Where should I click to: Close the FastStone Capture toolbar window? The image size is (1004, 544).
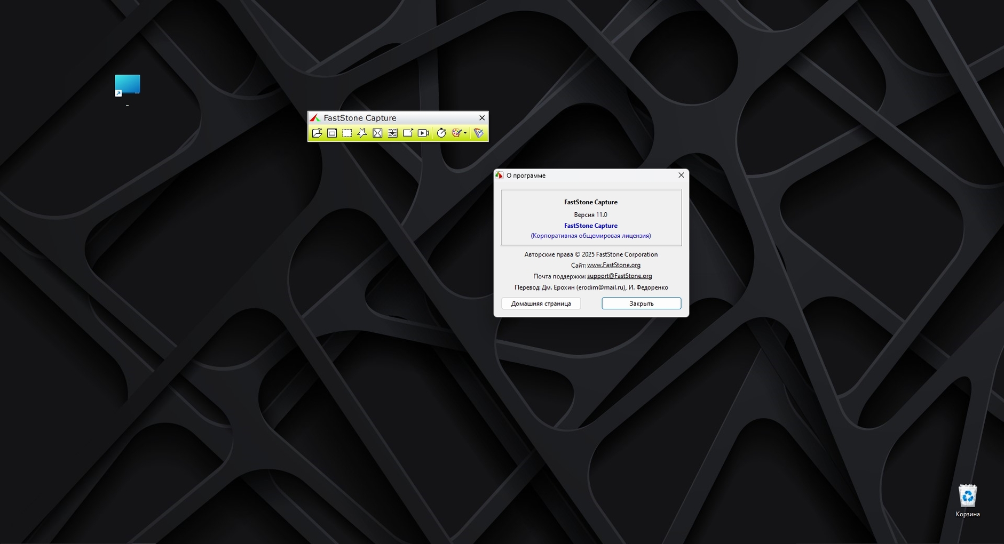(x=482, y=118)
